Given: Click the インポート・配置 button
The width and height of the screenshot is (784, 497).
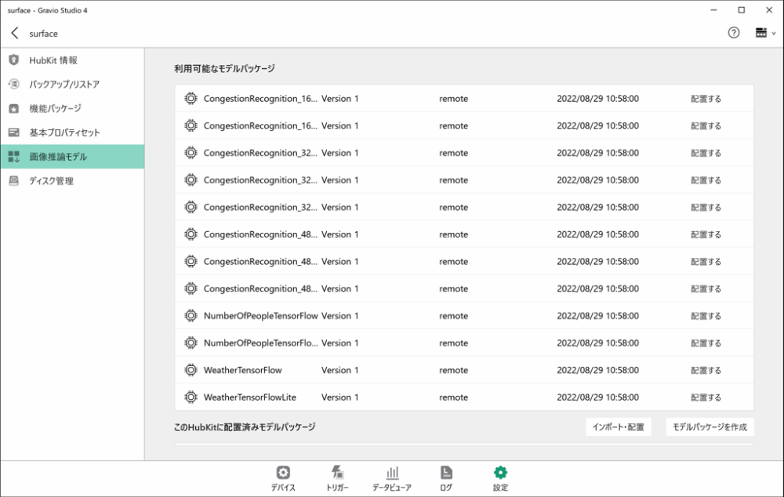Looking at the screenshot, I should pyautogui.click(x=619, y=427).
